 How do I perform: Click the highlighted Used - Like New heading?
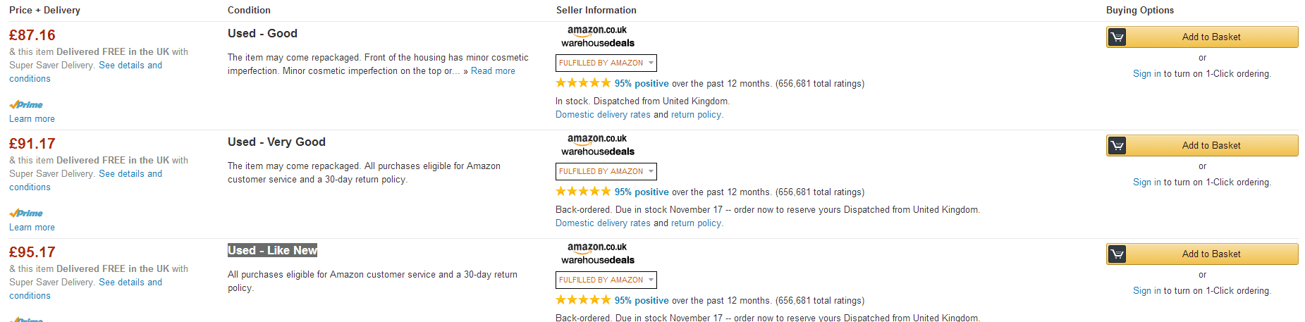(x=272, y=250)
